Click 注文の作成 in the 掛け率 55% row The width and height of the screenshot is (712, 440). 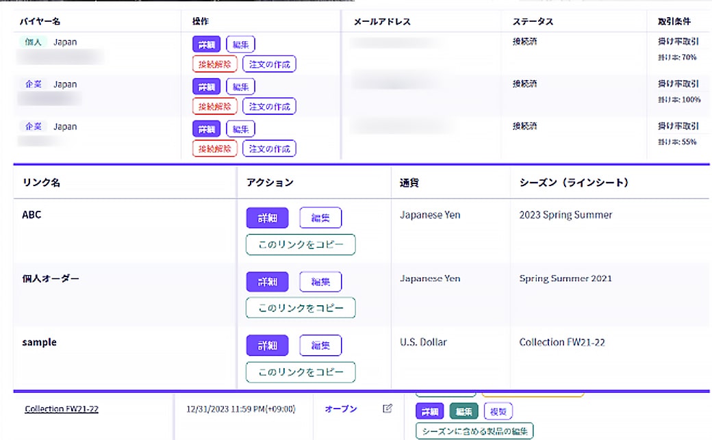pos(269,148)
